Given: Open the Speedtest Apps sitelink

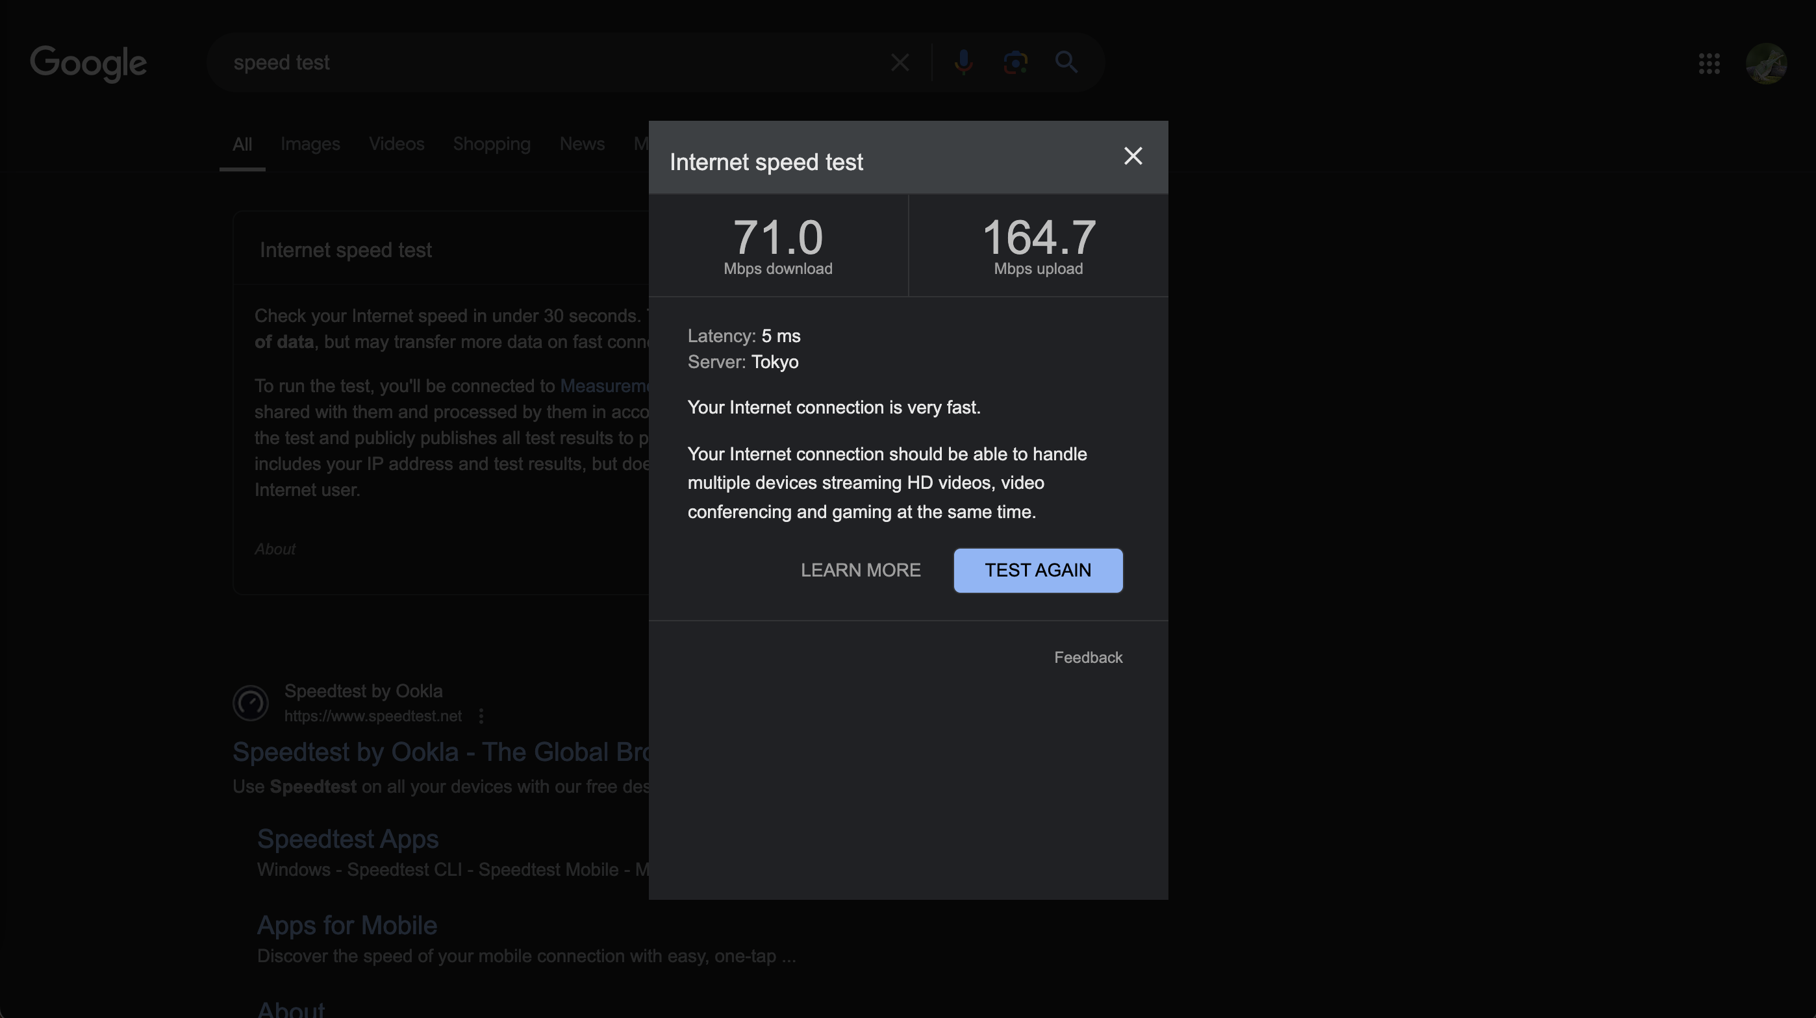Looking at the screenshot, I should [x=347, y=839].
